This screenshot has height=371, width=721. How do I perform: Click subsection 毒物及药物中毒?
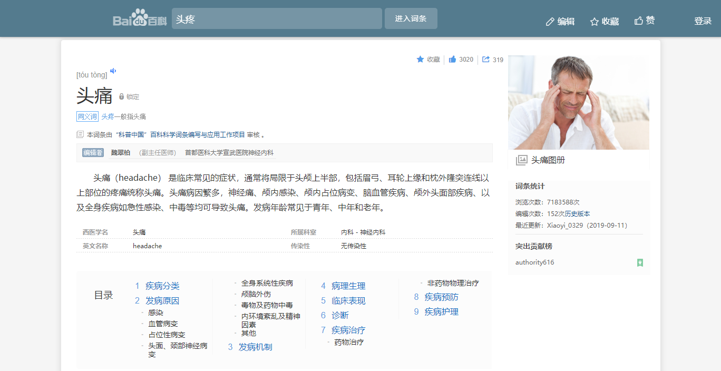[267, 305]
